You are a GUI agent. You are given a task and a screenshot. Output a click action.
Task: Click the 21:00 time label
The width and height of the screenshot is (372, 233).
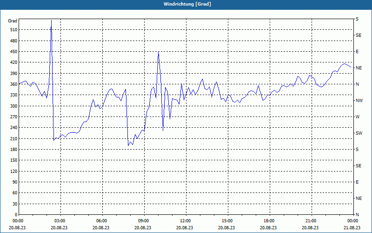[x=311, y=221]
